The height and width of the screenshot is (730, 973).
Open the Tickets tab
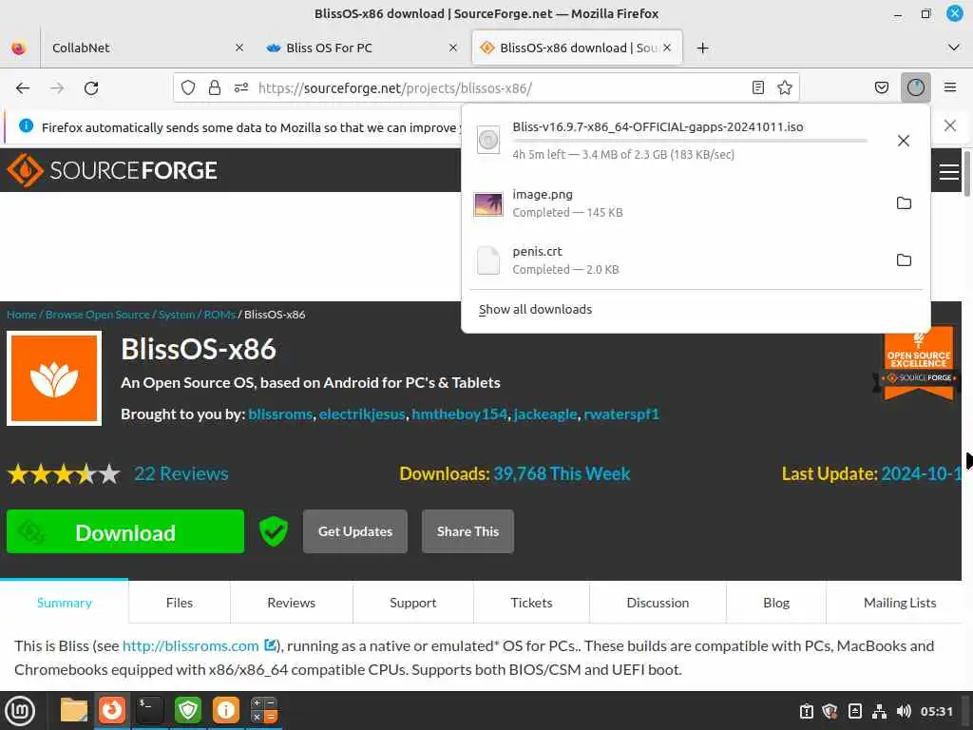(x=531, y=602)
